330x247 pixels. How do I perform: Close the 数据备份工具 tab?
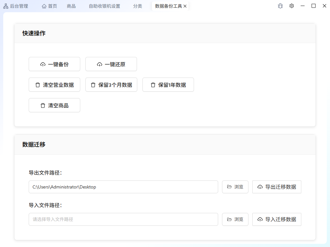[185, 6]
